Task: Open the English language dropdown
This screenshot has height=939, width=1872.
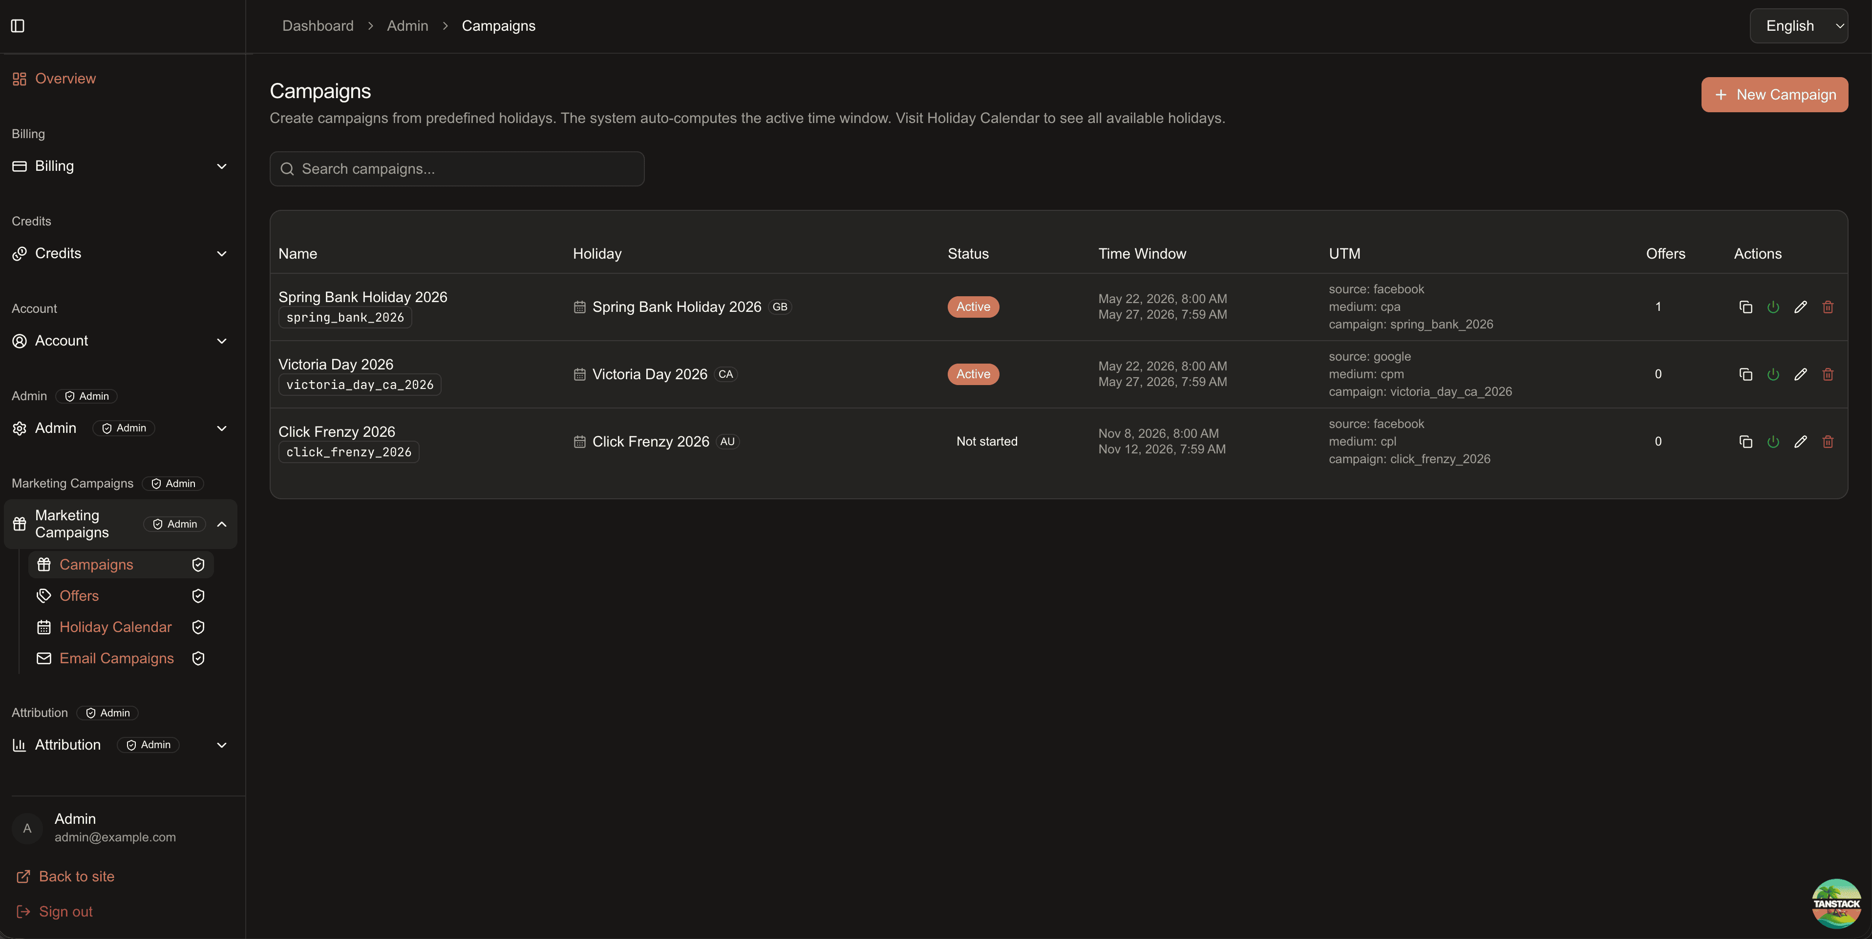Action: coord(1799,26)
